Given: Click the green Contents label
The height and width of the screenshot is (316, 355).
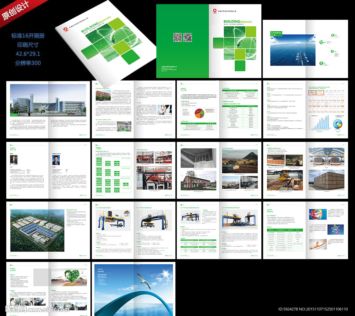Looking at the screenshot, I should point(276,34).
